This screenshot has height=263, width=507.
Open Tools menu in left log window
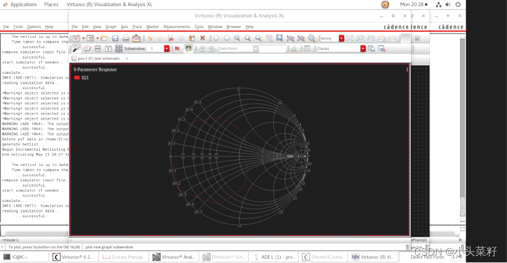click(x=18, y=26)
